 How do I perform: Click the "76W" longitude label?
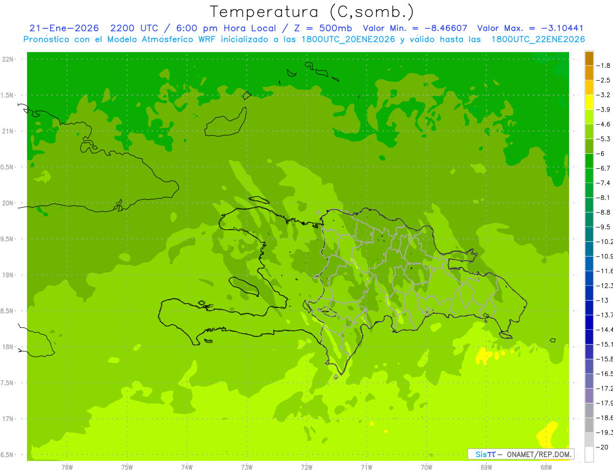[x=67, y=466]
